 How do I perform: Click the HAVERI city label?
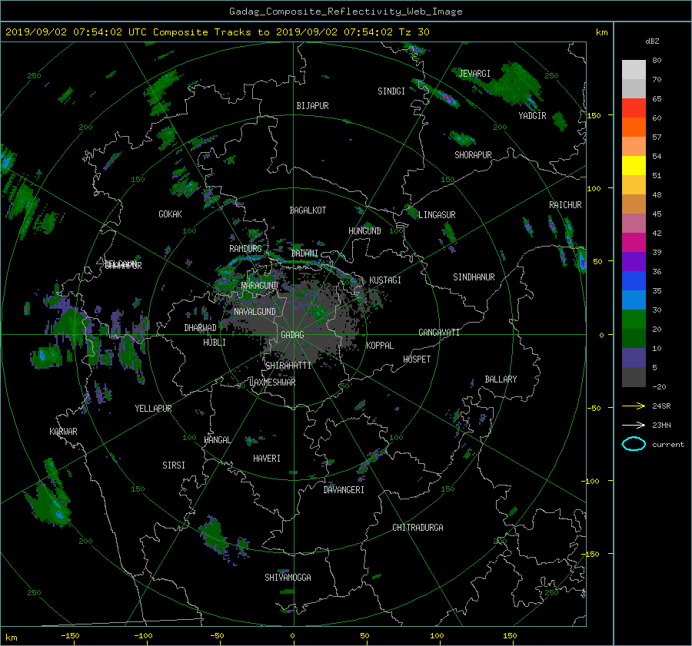[x=267, y=459]
